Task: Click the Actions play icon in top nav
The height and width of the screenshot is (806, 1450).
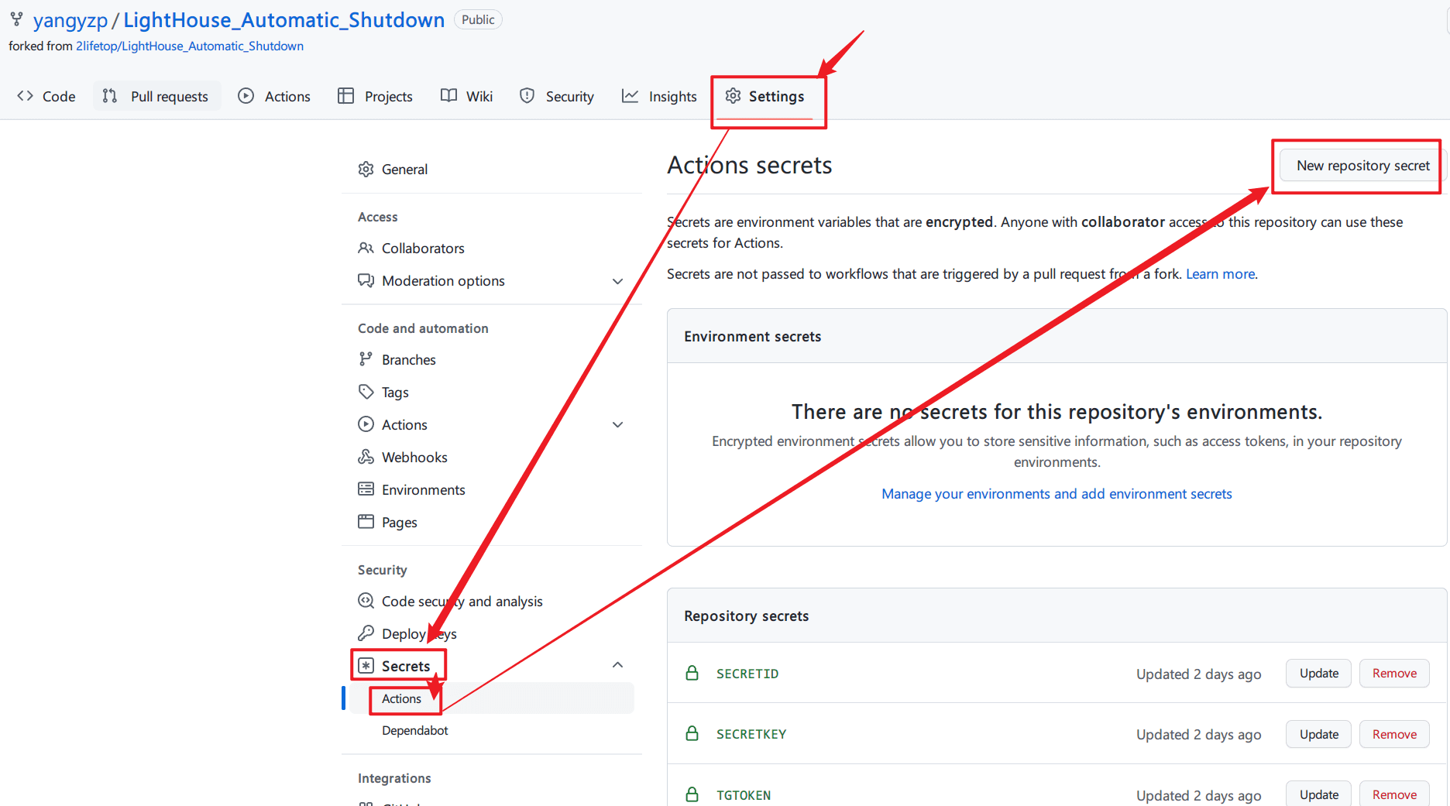Action: click(246, 96)
